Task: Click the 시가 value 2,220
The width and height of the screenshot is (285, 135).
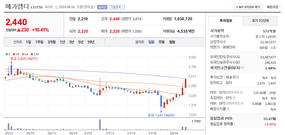Action: pyautogui.click(x=83, y=31)
